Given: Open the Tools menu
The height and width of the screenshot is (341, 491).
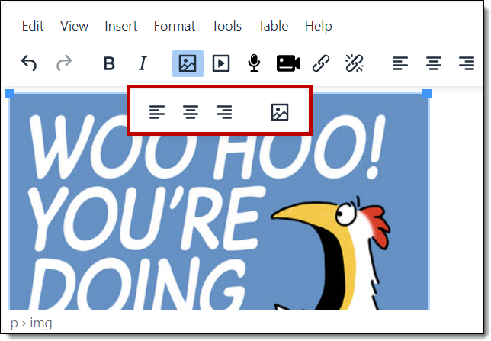Looking at the screenshot, I should pyautogui.click(x=226, y=26).
